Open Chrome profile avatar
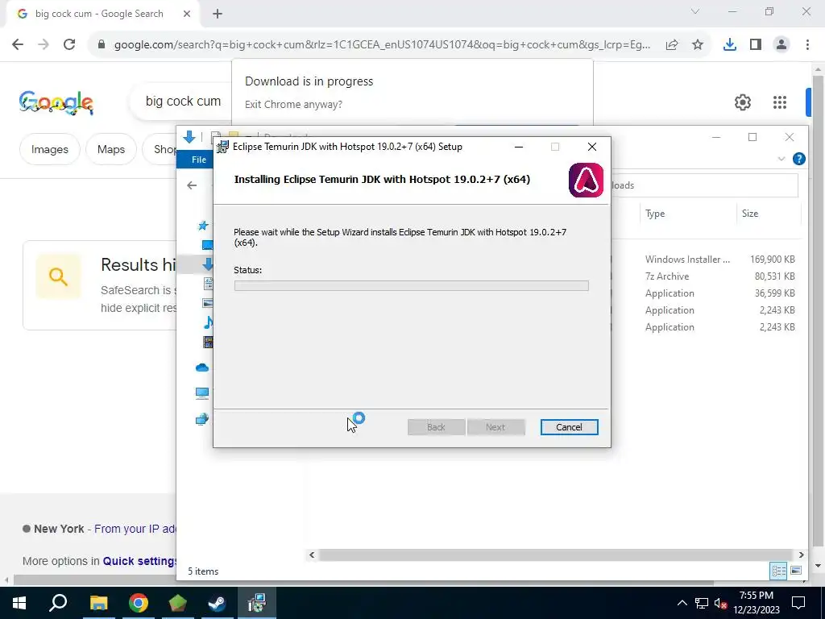The width and height of the screenshot is (825, 619). [781, 45]
